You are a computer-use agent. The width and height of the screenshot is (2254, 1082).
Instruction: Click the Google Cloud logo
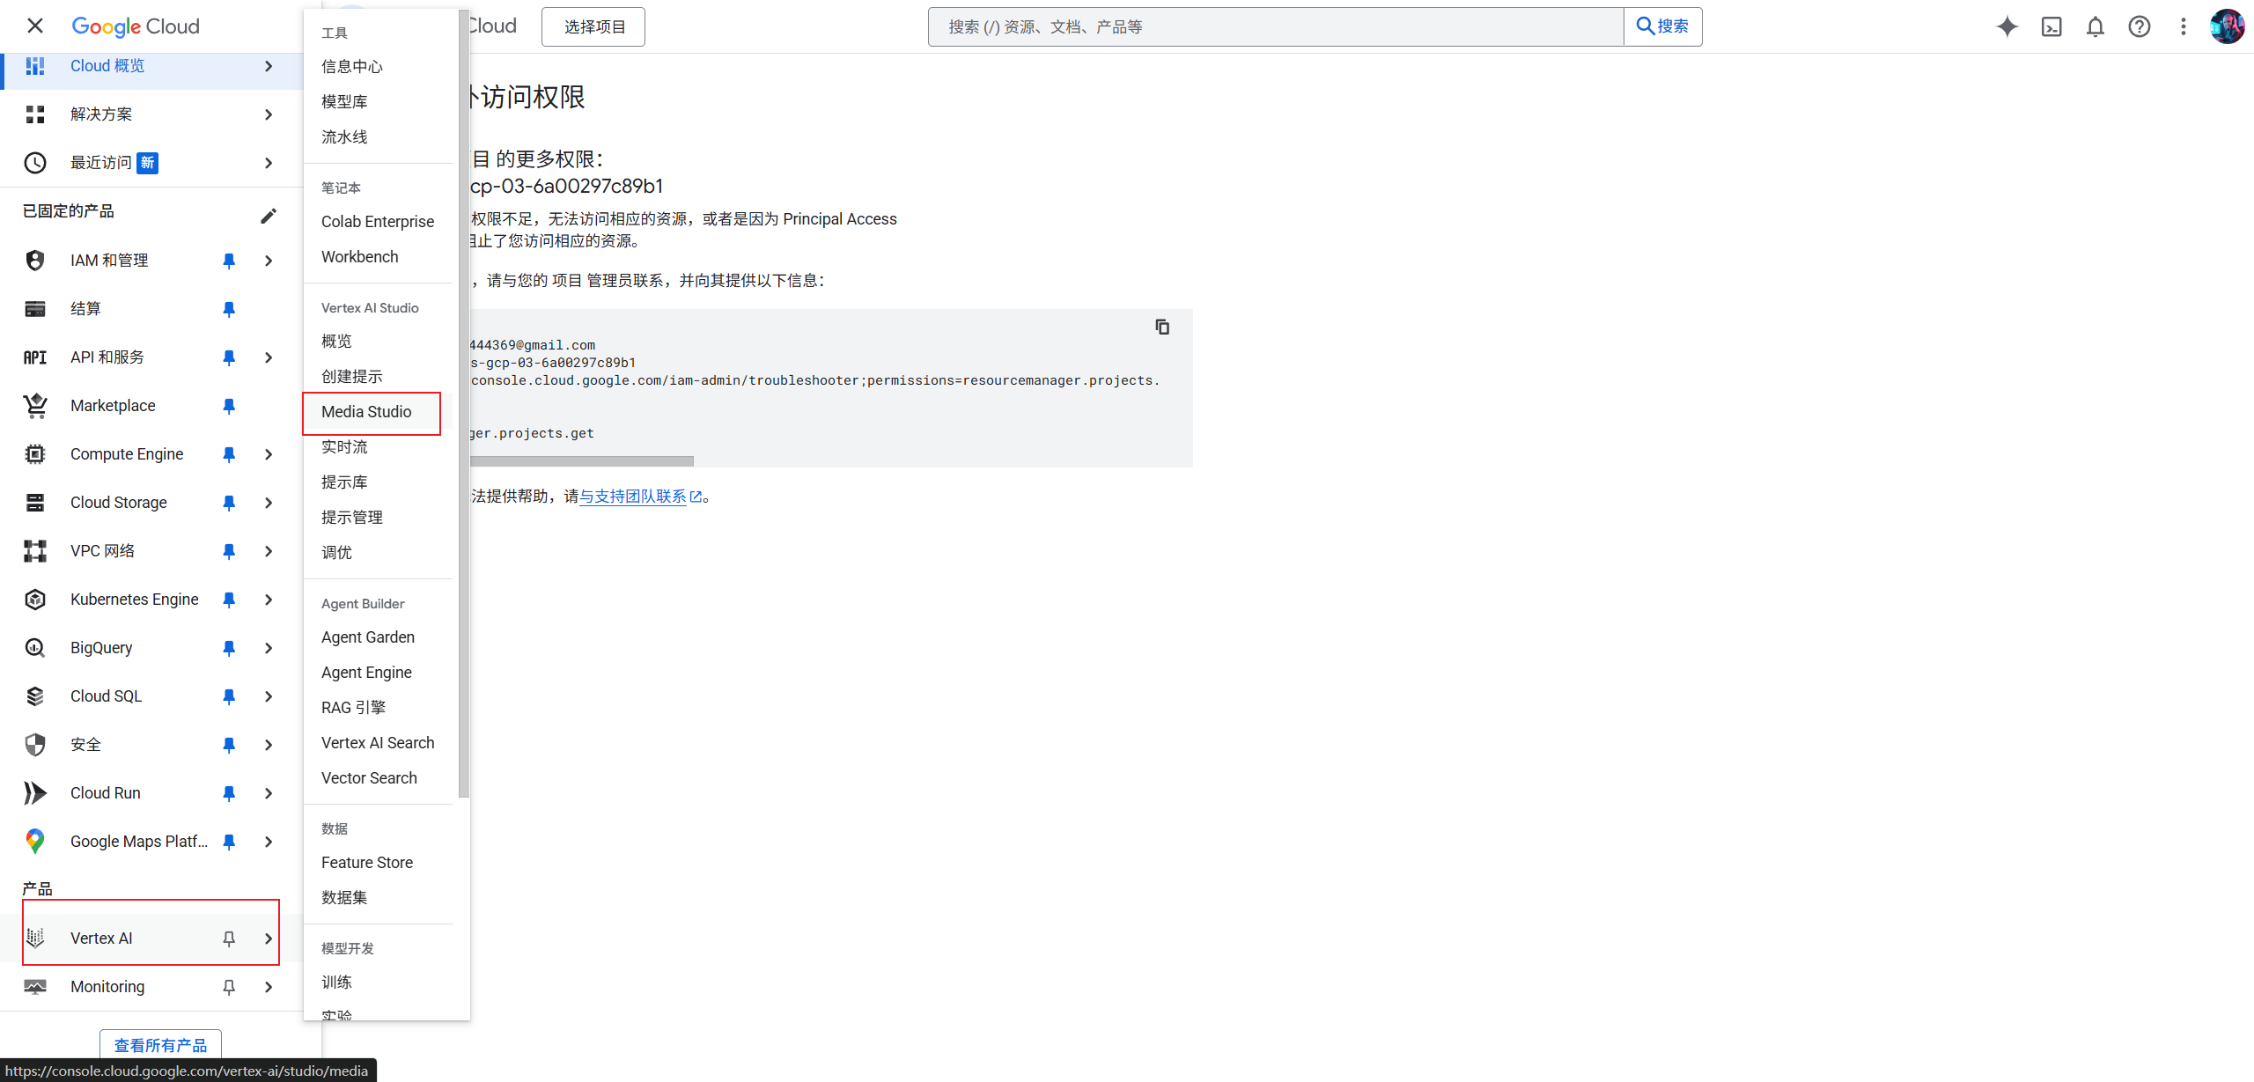(x=136, y=26)
